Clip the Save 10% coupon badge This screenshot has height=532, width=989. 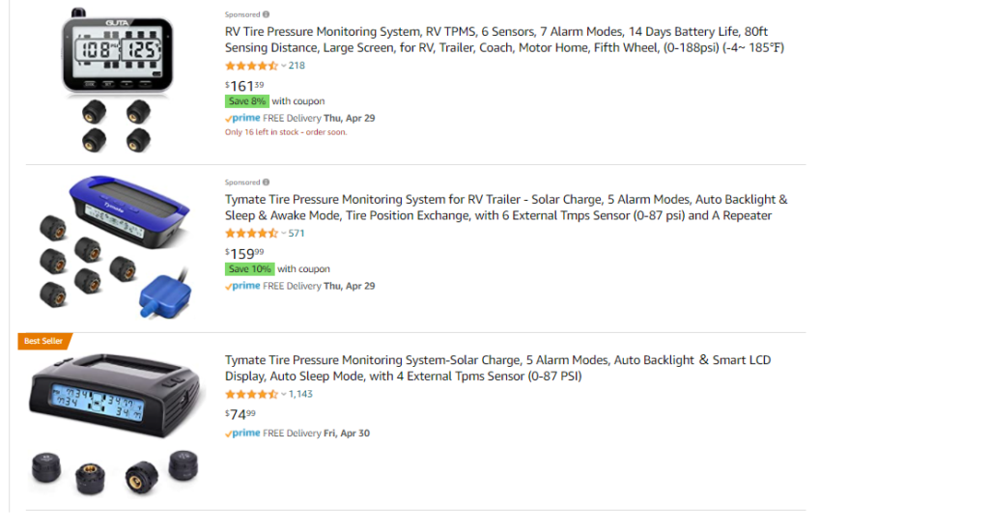[x=250, y=268]
